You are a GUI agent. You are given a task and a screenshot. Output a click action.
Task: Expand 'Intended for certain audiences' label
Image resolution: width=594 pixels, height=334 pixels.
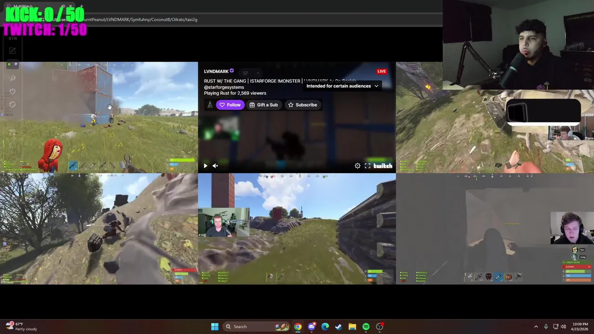[x=342, y=86]
